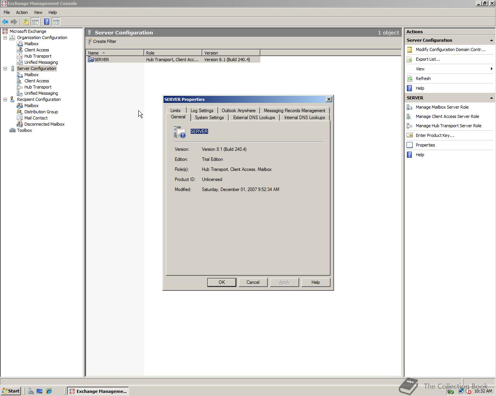Collapse the Organization Configuration tree node

(x=5, y=38)
